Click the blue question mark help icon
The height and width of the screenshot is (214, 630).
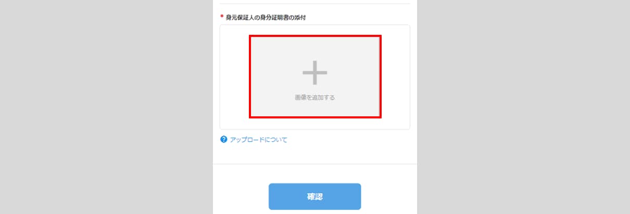224,139
